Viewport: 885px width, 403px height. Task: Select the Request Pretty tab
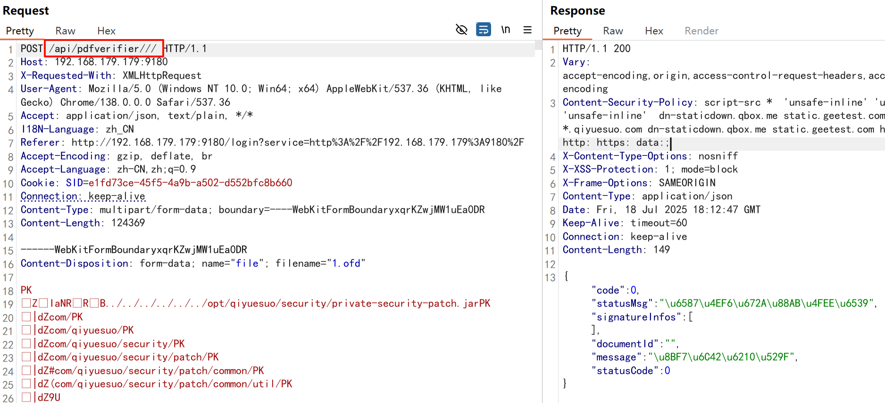20,31
